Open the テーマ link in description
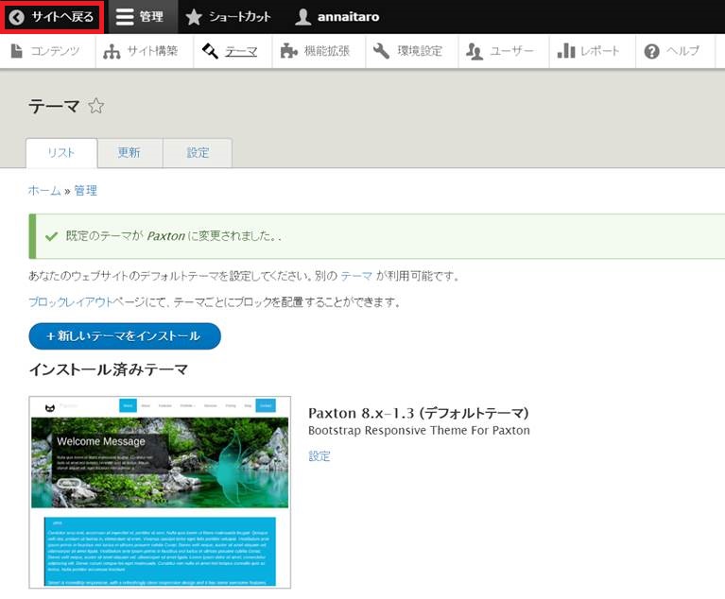Viewport: 725px width, 599px height. (356, 276)
